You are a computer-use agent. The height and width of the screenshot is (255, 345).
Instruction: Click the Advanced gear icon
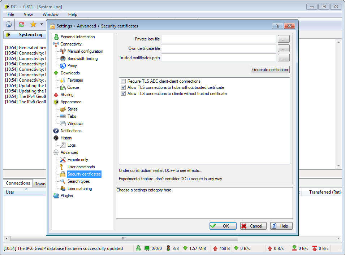coord(56,152)
